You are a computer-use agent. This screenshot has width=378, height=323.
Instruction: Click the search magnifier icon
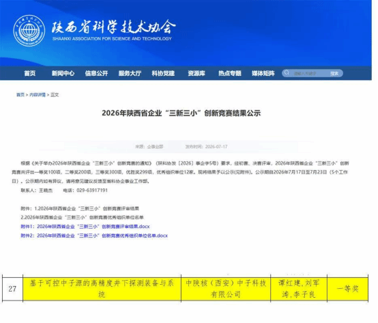click(287, 73)
